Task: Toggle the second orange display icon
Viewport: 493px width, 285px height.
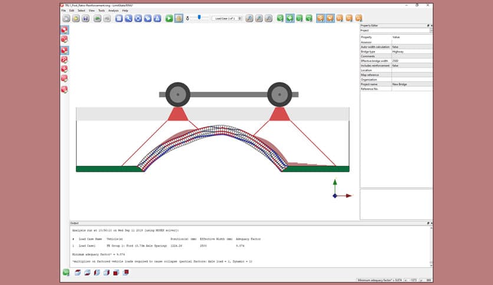Action: click(x=330, y=18)
